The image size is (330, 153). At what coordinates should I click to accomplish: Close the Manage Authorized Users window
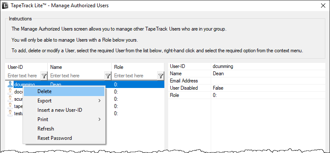323,6
